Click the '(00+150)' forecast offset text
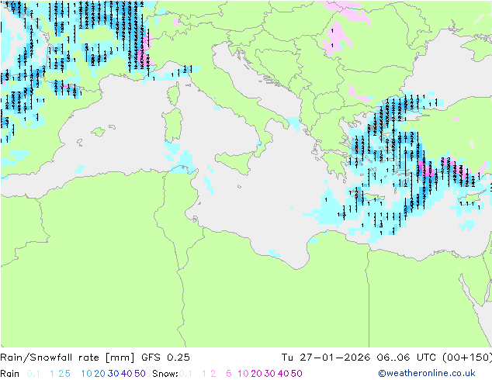 tap(467, 357)
